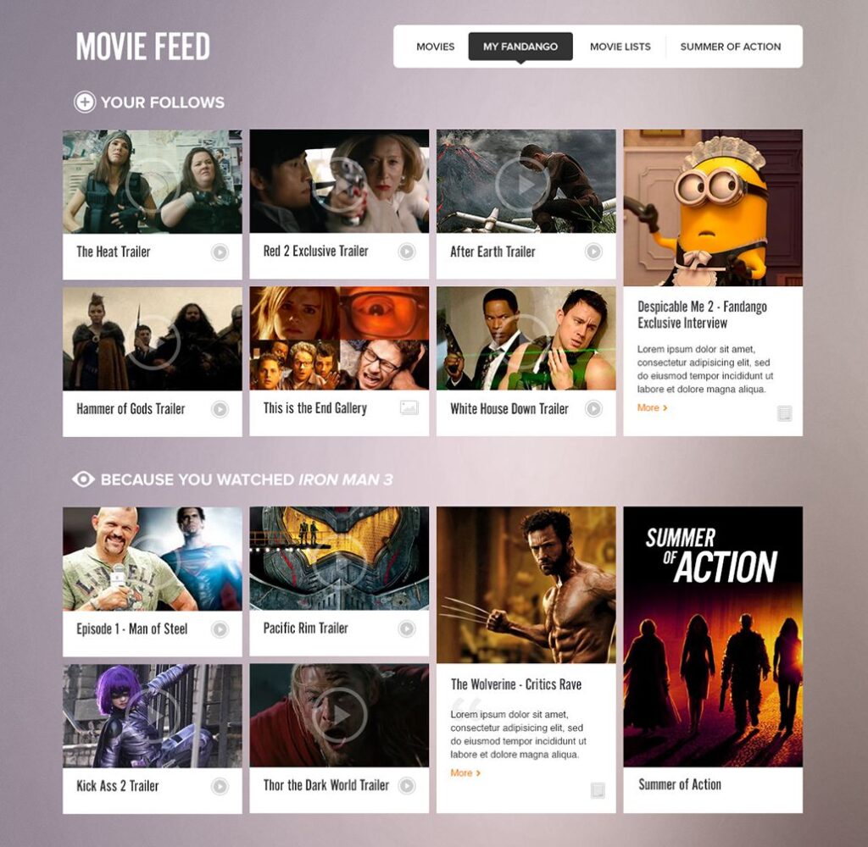This screenshot has height=847, width=868.
Task: Expand More link under The Wolverine text
Action: click(x=465, y=772)
